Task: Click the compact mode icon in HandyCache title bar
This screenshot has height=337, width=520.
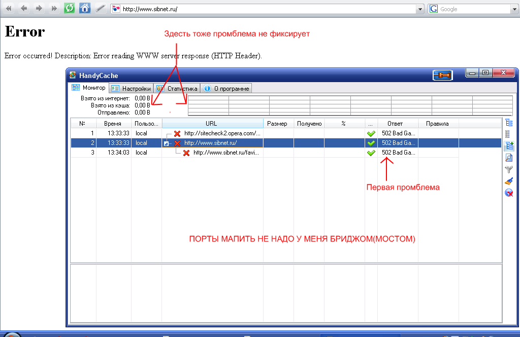Action: tap(442, 75)
